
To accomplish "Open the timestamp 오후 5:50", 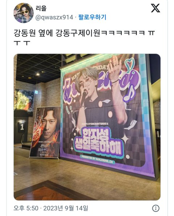I will point(26,208).
